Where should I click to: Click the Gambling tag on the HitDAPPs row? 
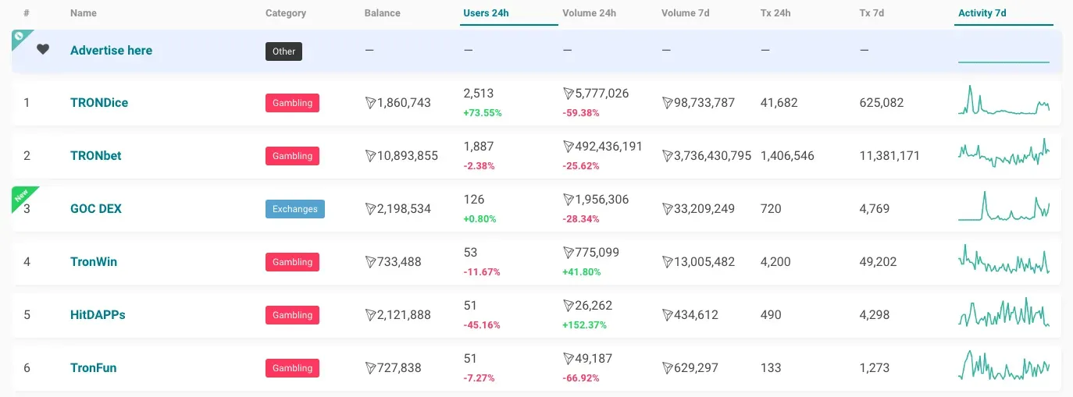point(292,315)
